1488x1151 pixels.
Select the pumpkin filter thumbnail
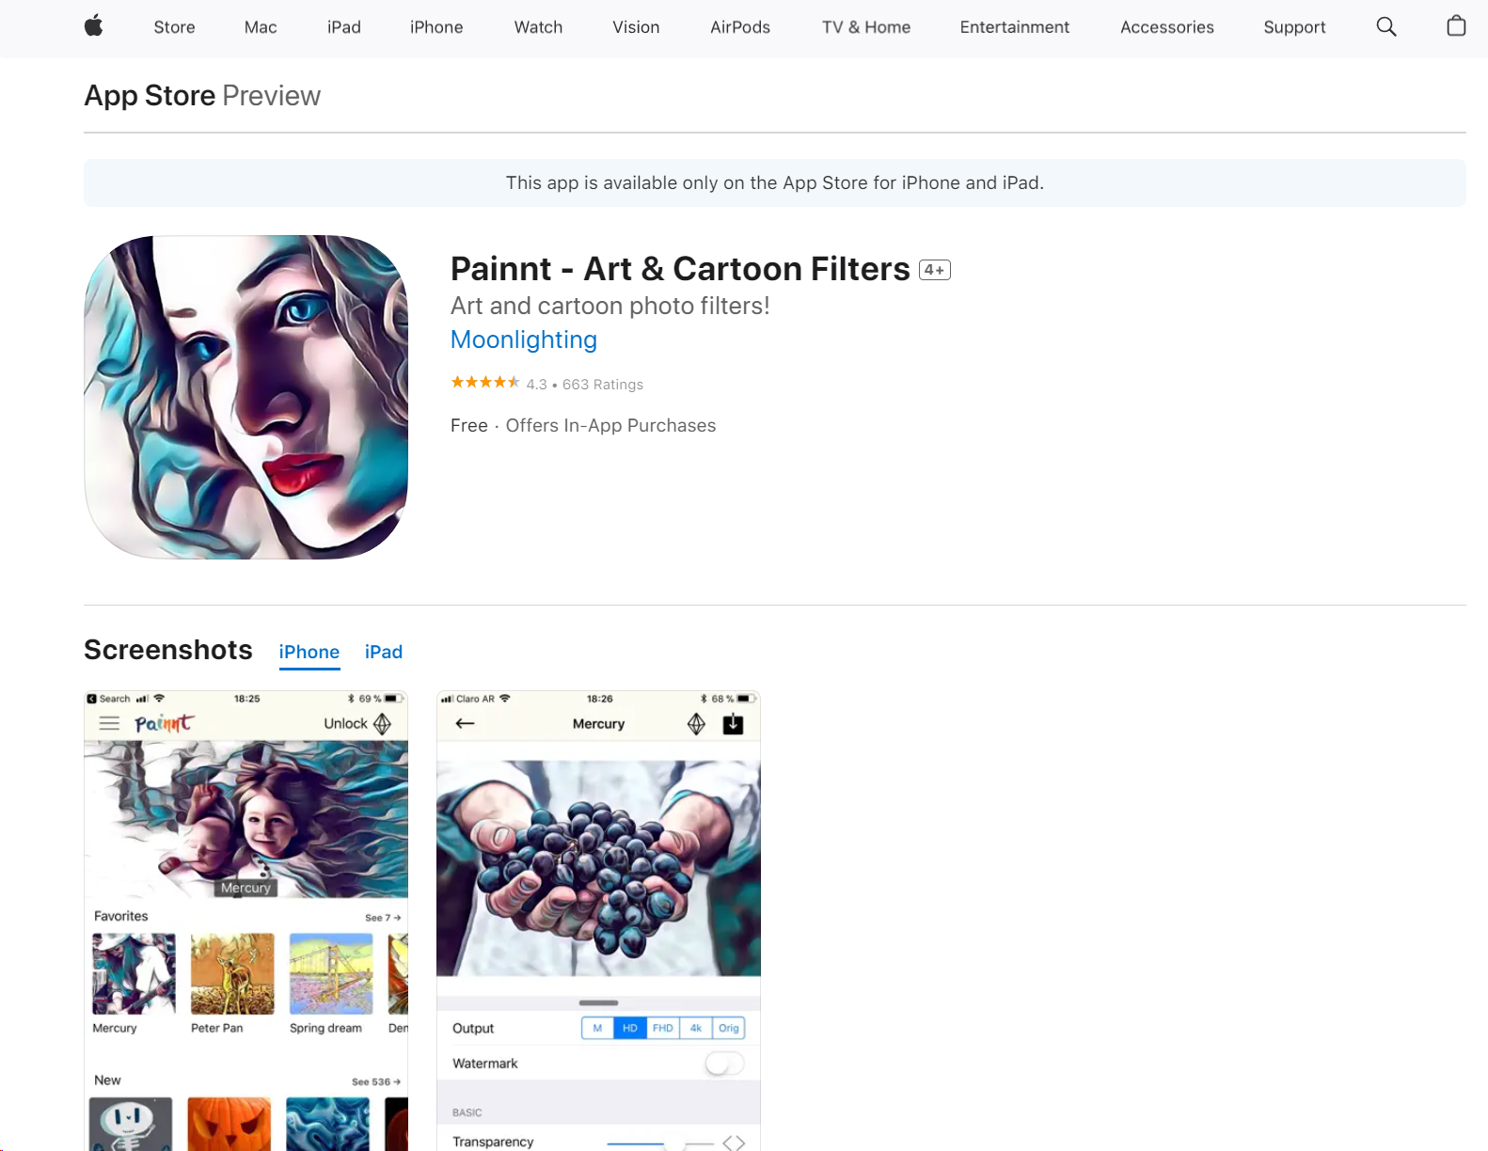pos(230,1124)
